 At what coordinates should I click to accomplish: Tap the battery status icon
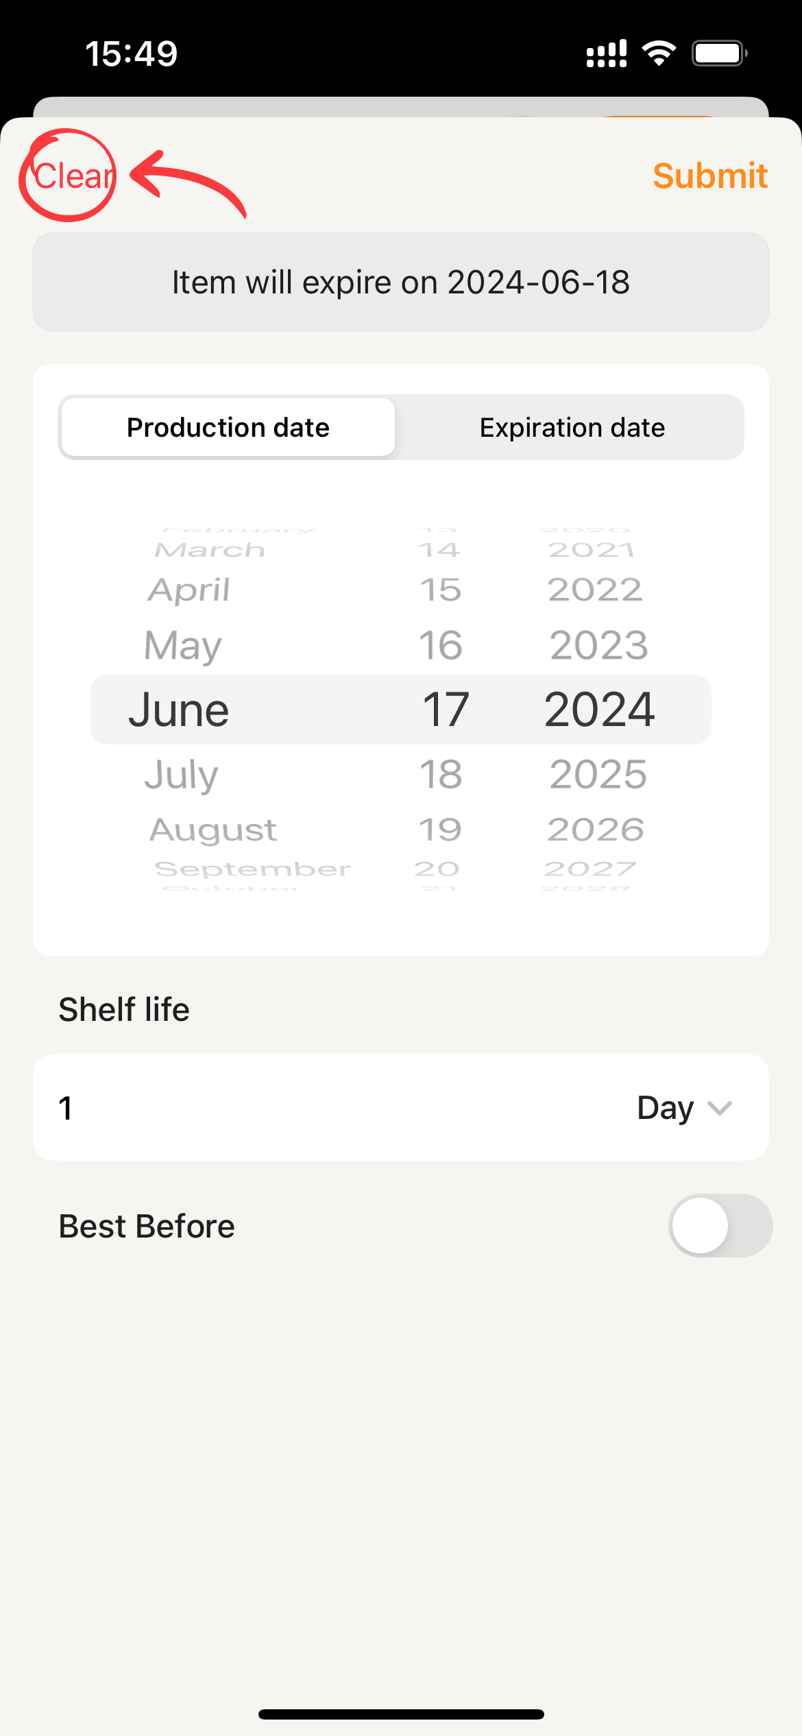coord(718,53)
